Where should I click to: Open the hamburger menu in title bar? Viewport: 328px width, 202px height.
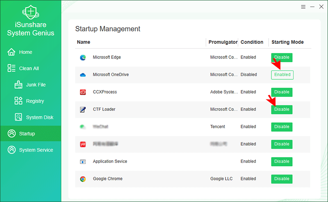click(303, 7)
